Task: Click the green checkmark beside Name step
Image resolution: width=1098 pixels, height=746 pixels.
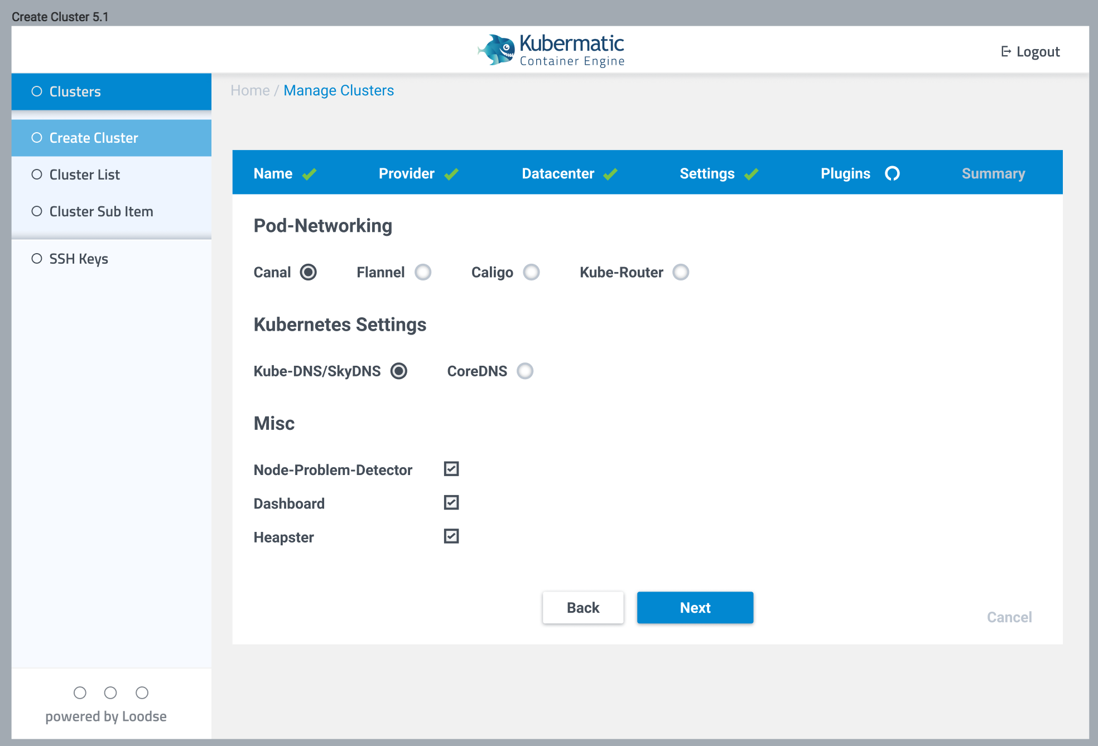Action: point(310,174)
